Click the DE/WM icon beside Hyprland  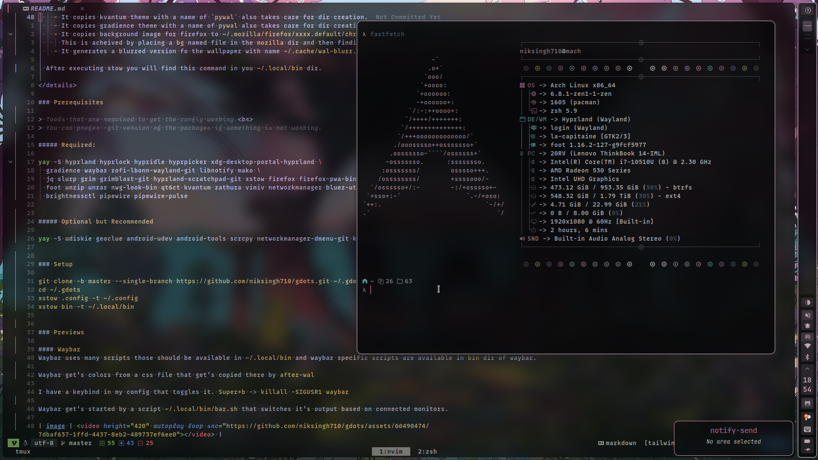pos(522,119)
